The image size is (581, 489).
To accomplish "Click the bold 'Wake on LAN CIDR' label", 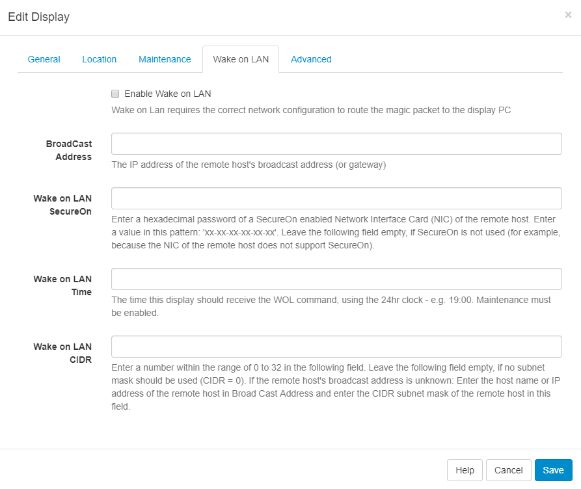I will coord(63,353).
